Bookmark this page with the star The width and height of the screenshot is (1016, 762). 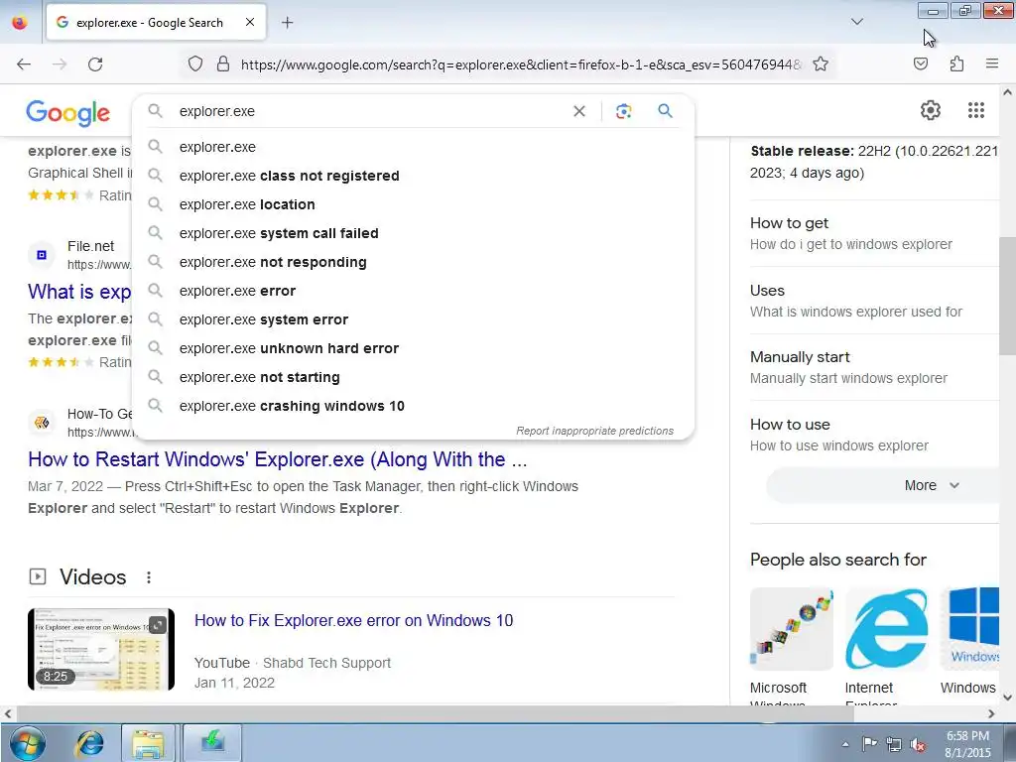tap(821, 64)
